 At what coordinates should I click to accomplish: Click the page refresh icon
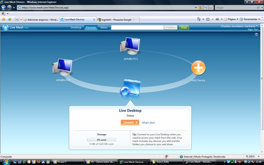point(205,7)
